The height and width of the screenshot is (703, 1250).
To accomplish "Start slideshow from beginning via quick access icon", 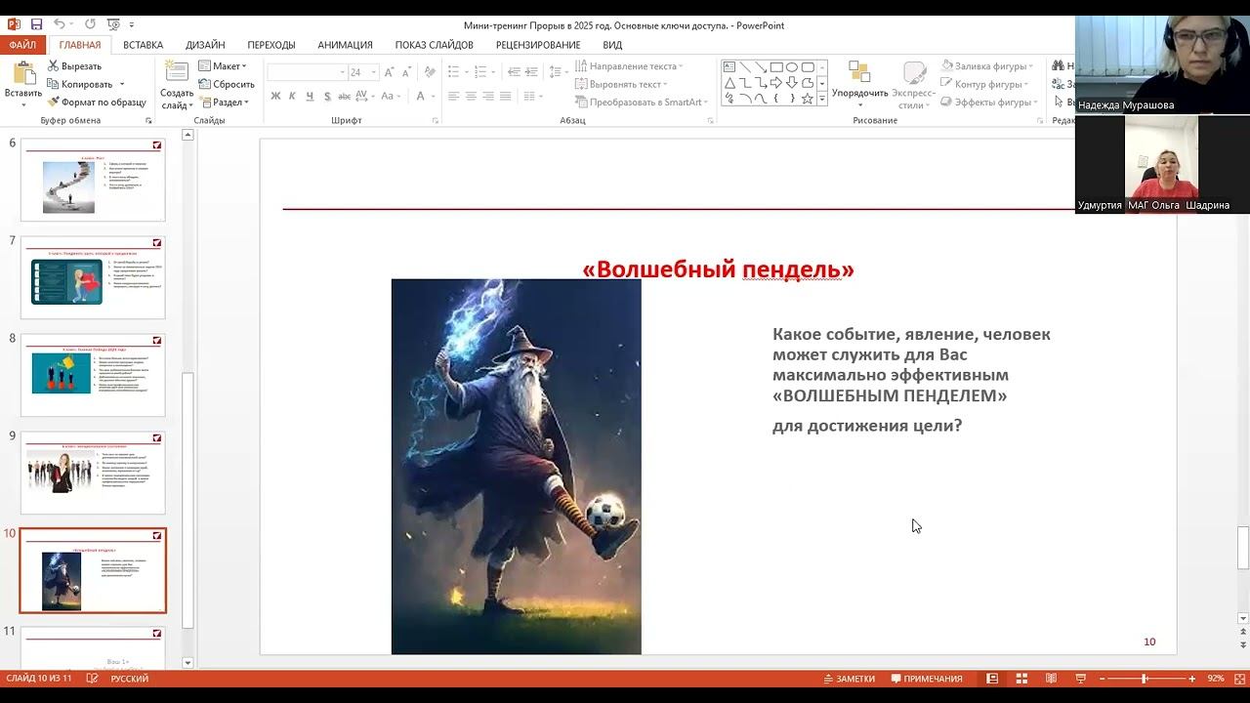I will point(112,24).
